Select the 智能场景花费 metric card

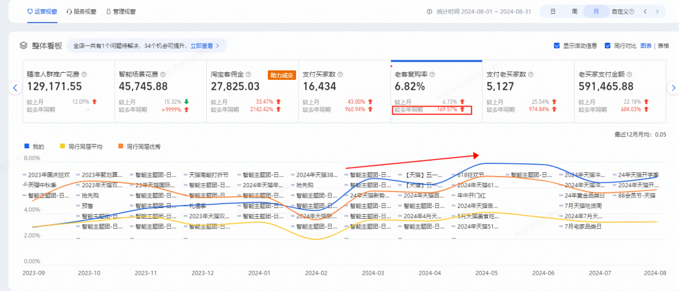[160, 91]
